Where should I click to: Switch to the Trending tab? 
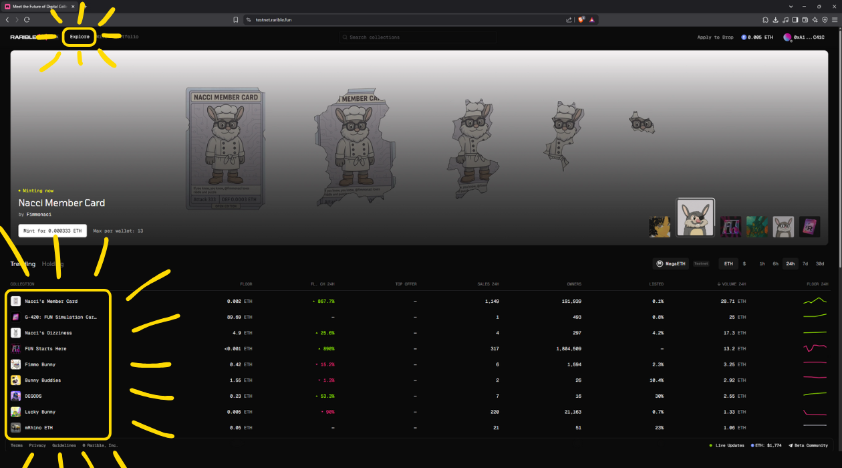[x=23, y=264]
